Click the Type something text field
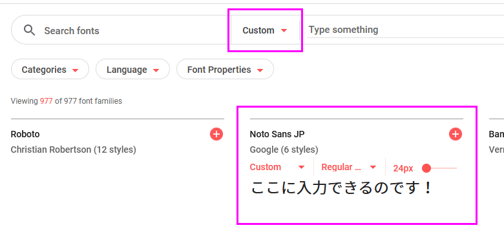The width and height of the screenshot is (504, 232). [x=406, y=30]
